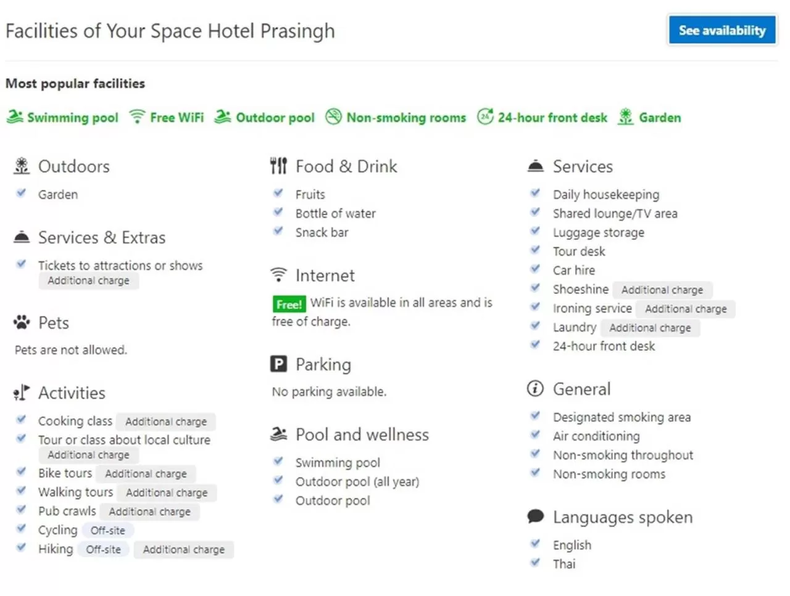Image resolution: width=790 pixels, height=596 pixels.
Task: Click the fork and knife Food & Drink icon
Action: coord(278,165)
